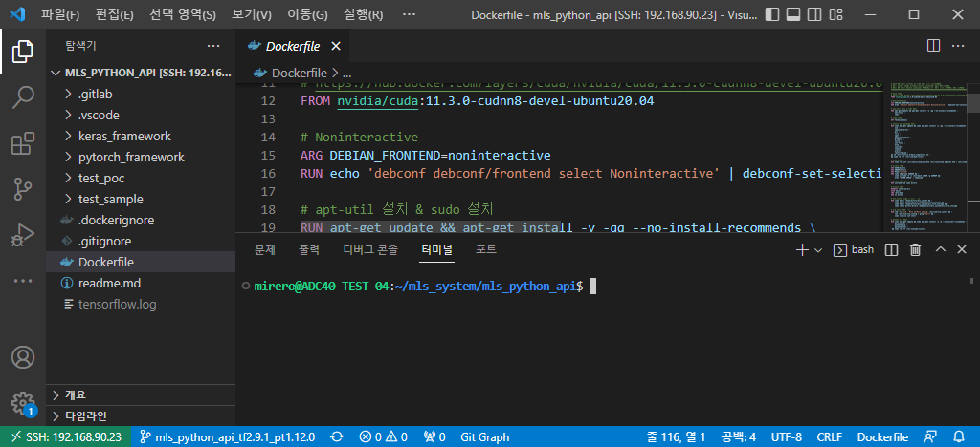Expand the test_sample folder

point(141,200)
